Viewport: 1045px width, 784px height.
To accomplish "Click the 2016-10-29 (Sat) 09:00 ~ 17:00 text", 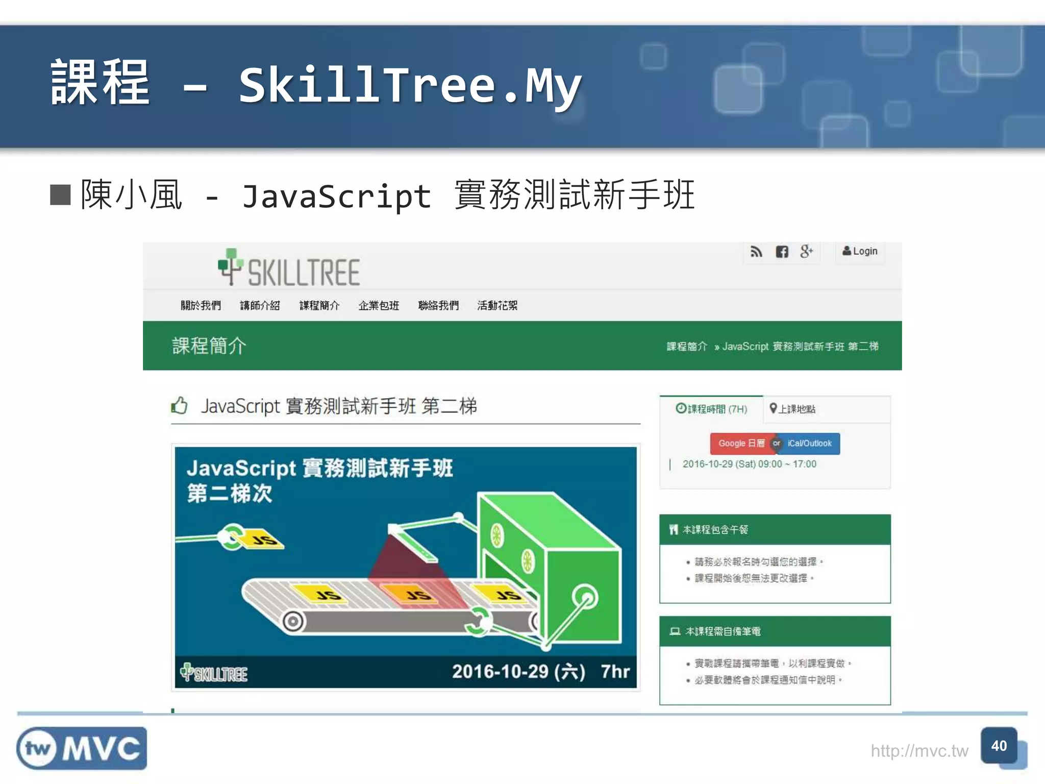I will [x=749, y=464].
